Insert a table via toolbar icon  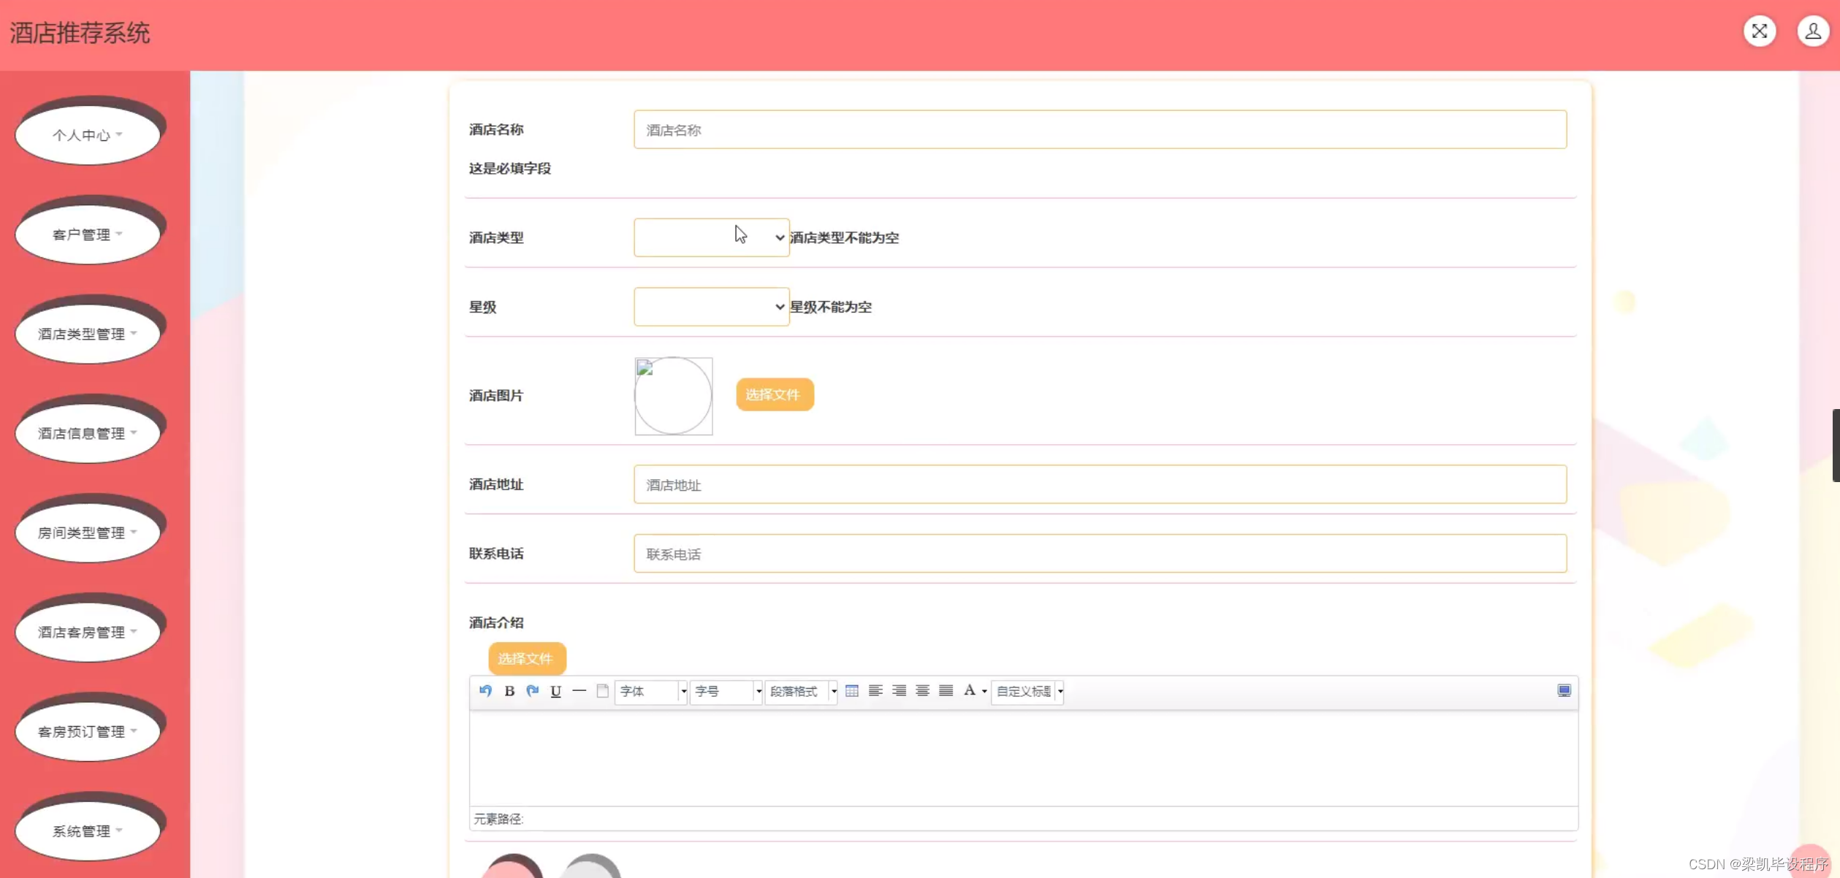(852, 691)
